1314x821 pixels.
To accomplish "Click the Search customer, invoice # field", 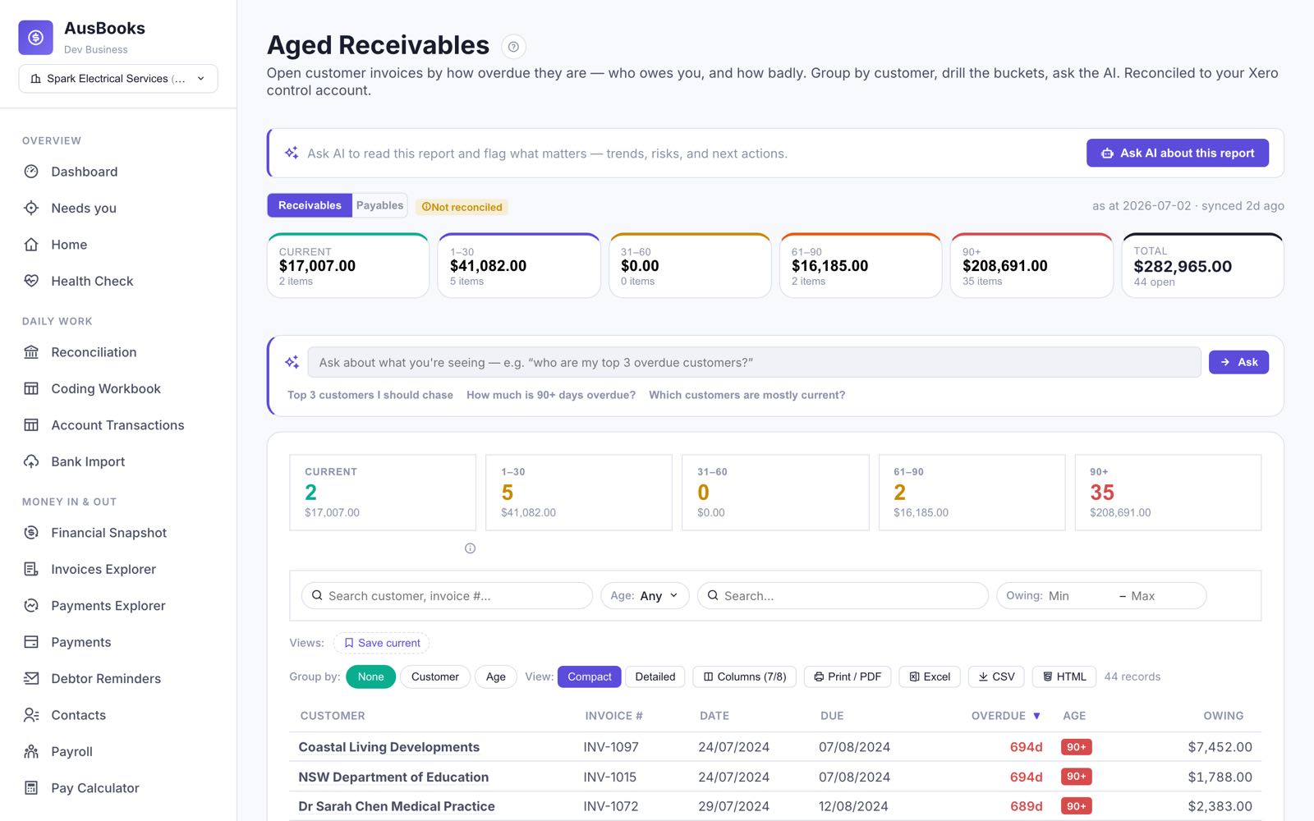I will pyautogui.click(x=447, y=596).
